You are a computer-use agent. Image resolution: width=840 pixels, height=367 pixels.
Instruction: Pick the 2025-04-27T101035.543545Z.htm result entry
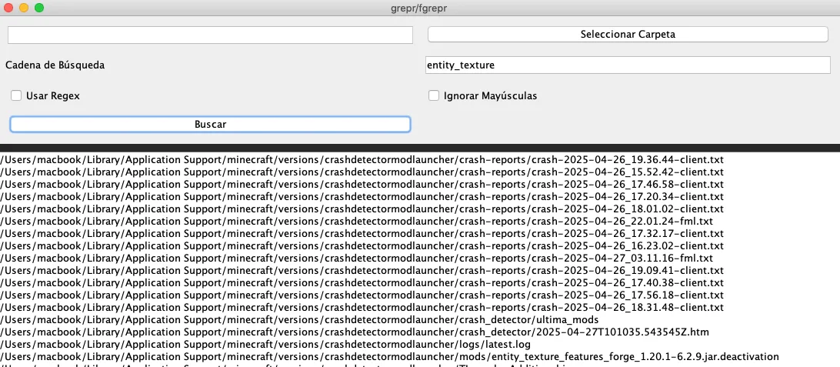[354, 332]
